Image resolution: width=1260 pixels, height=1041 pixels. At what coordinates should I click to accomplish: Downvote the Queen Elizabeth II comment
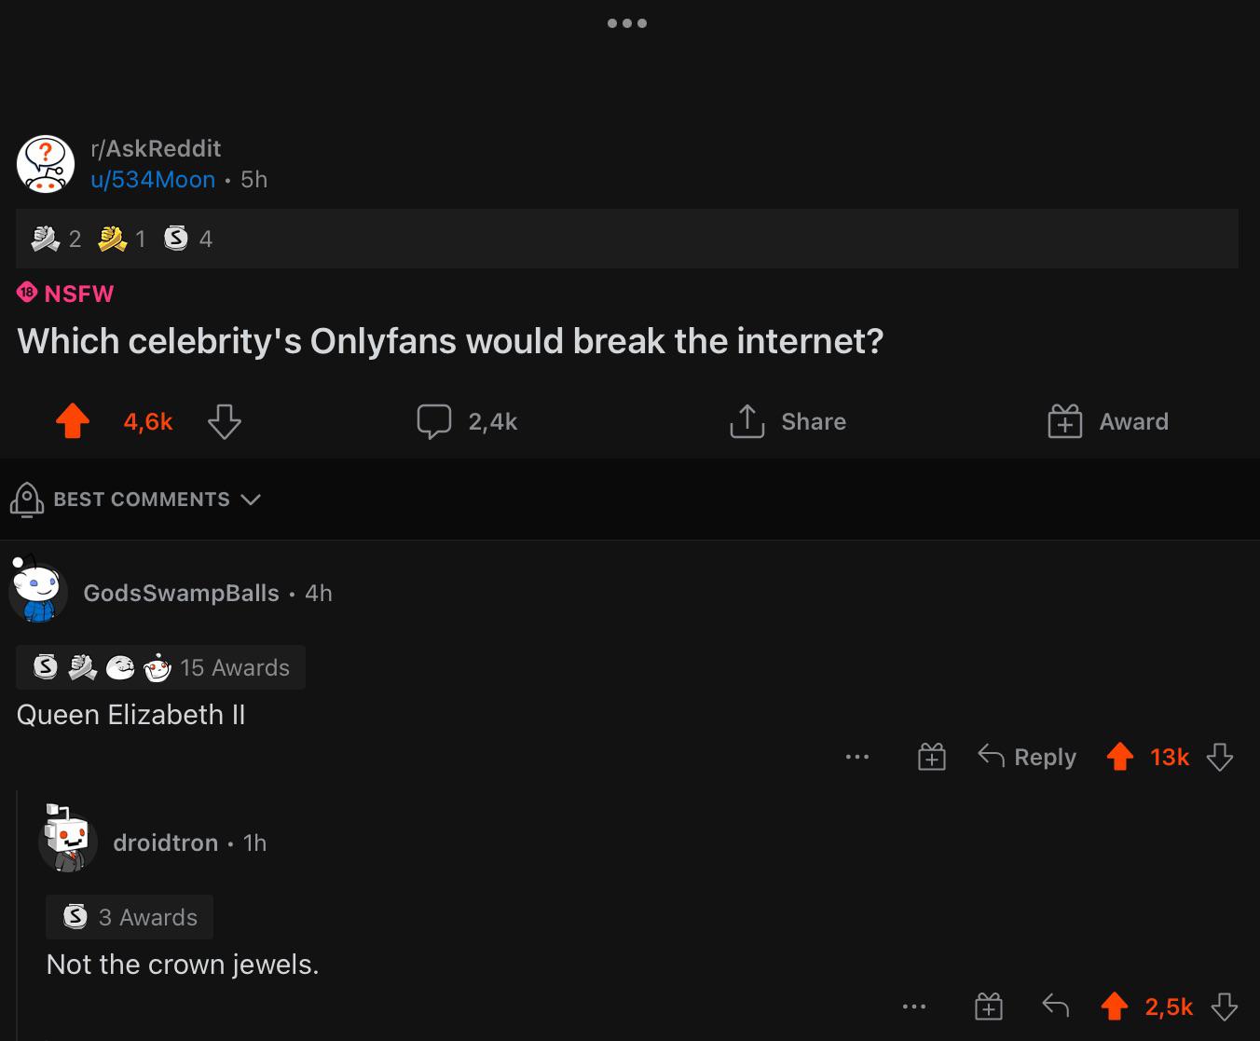(x=1220, y=757)
